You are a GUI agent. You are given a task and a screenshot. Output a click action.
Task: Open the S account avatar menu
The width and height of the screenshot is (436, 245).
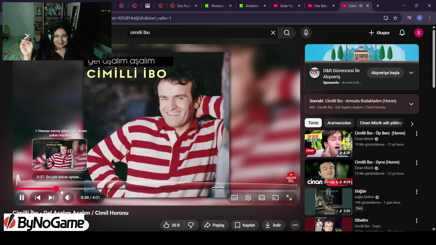point(419,33)
